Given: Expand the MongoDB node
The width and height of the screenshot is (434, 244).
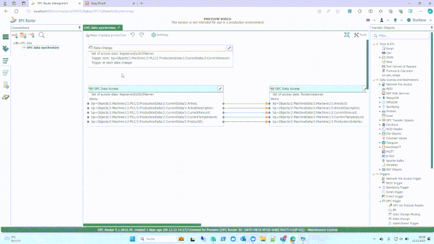Looking at the screenshot, I should [x=380, y=98].
